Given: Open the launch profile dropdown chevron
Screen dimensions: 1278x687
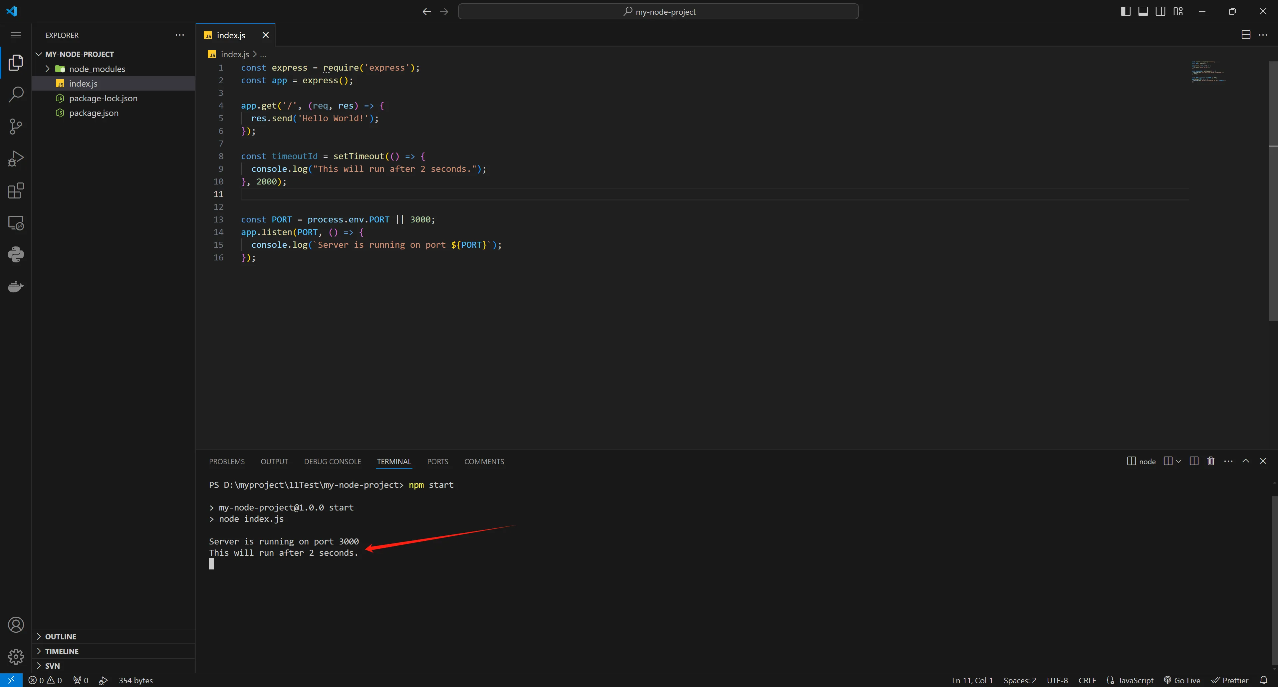Looking at the screenshot, I should tap(1178, 461).
